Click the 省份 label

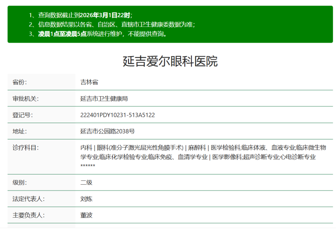(20, 82)
